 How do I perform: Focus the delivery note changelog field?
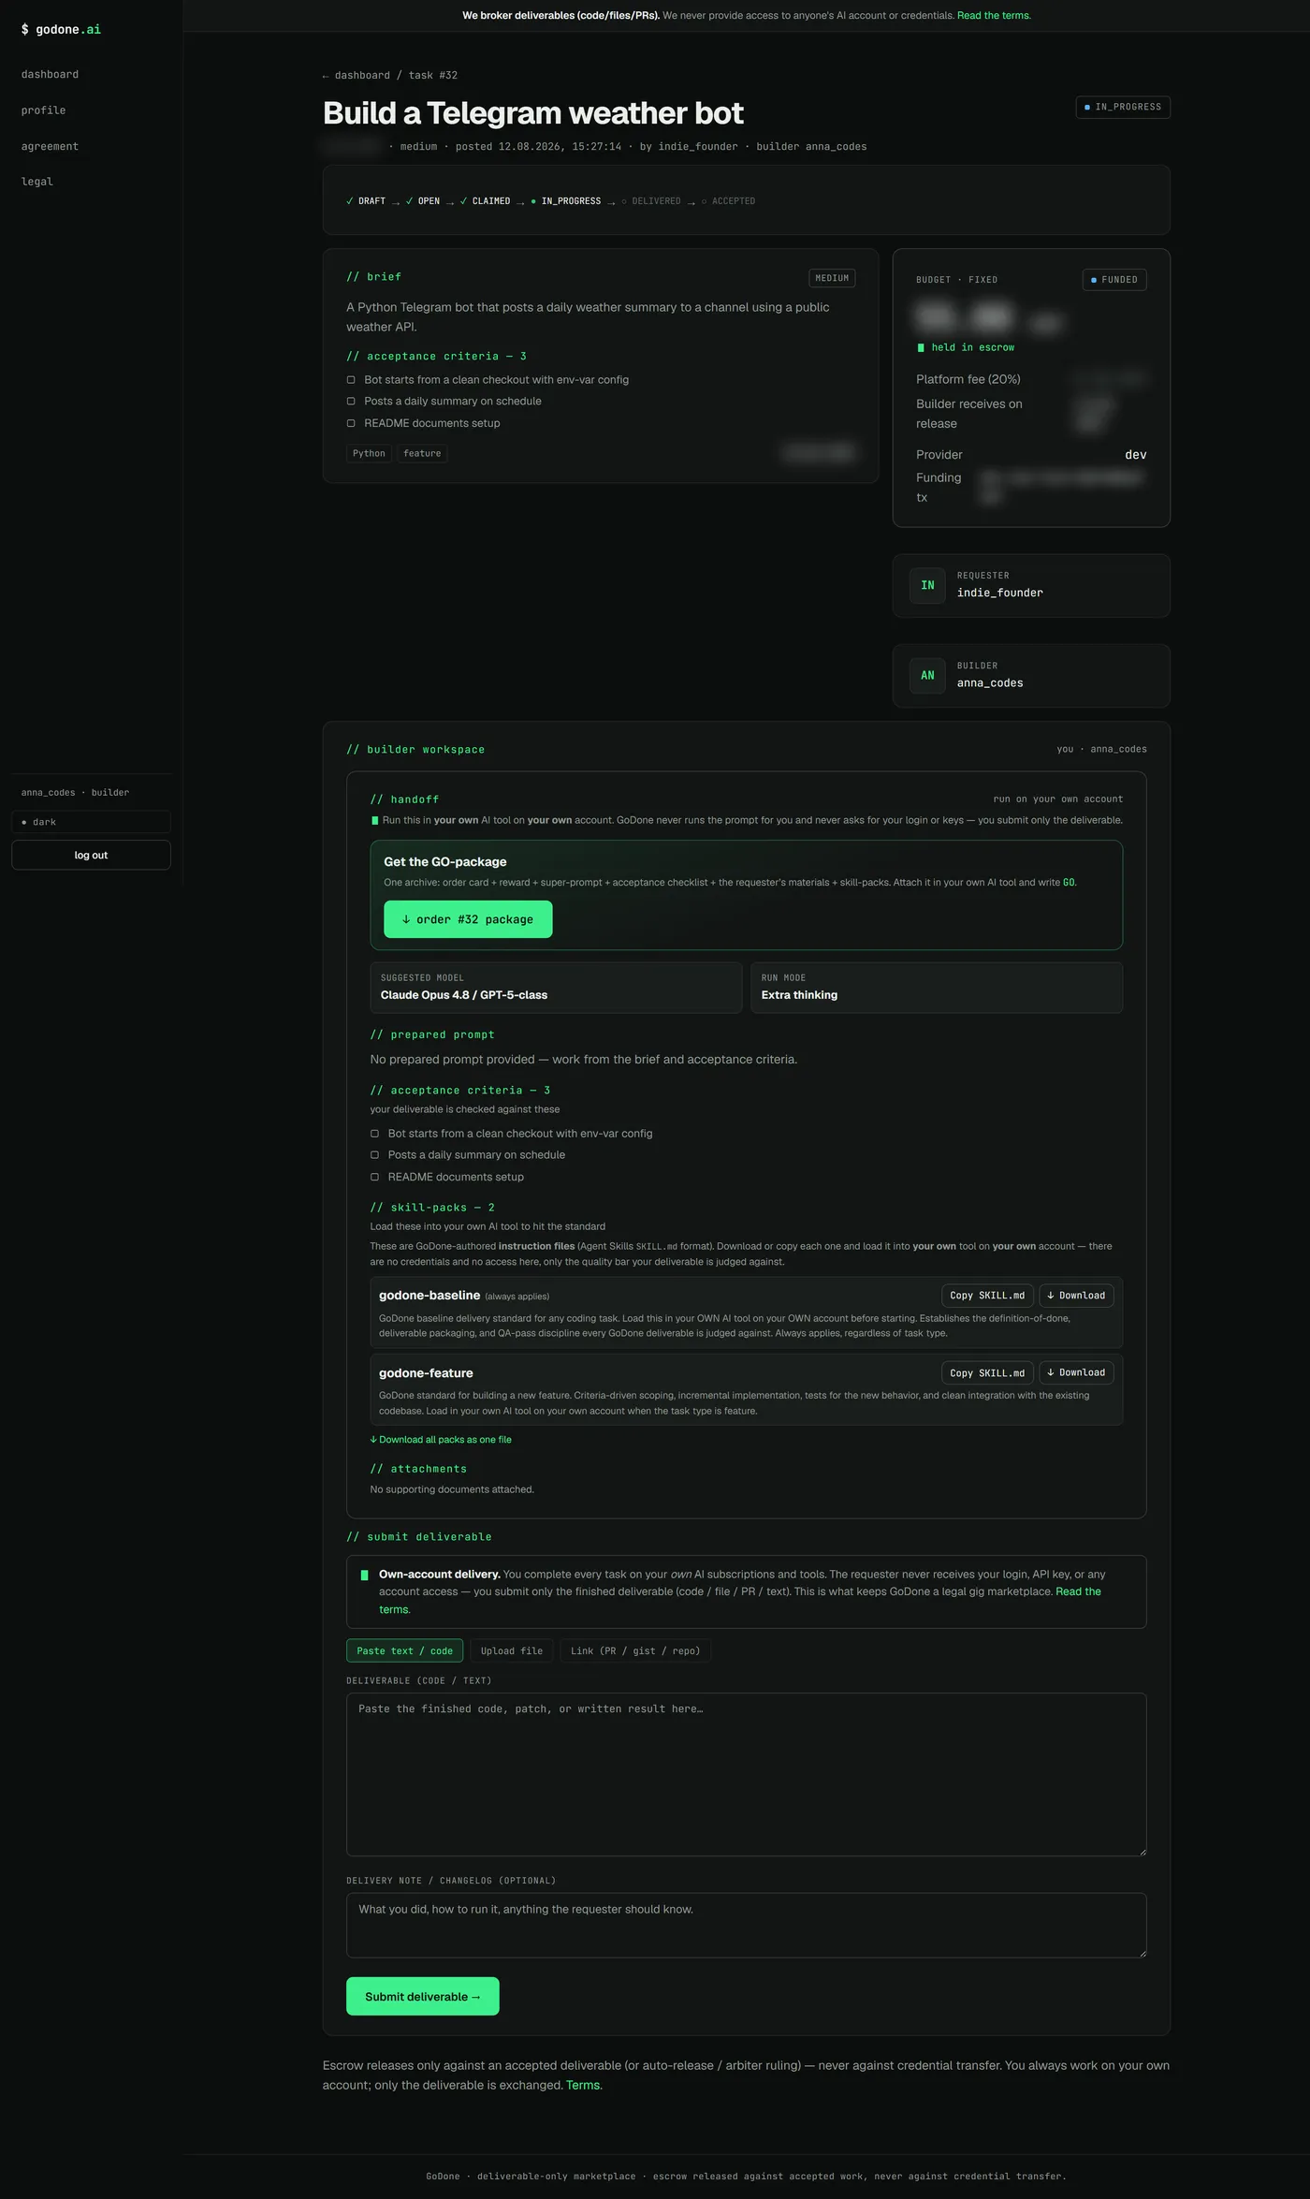coord(746,1925)
